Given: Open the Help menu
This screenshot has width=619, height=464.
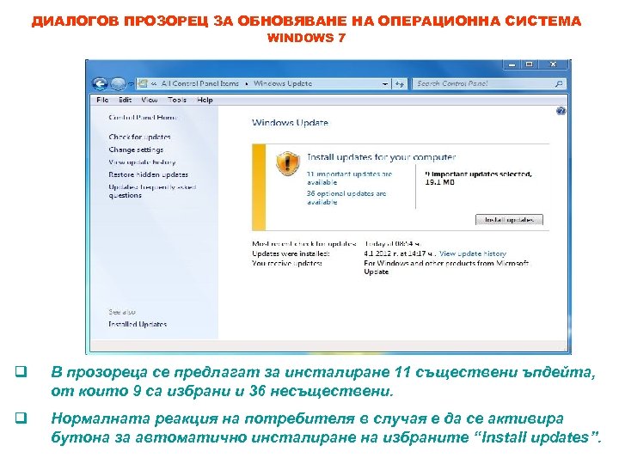Looking at the screenshot, I should [205, 100].
